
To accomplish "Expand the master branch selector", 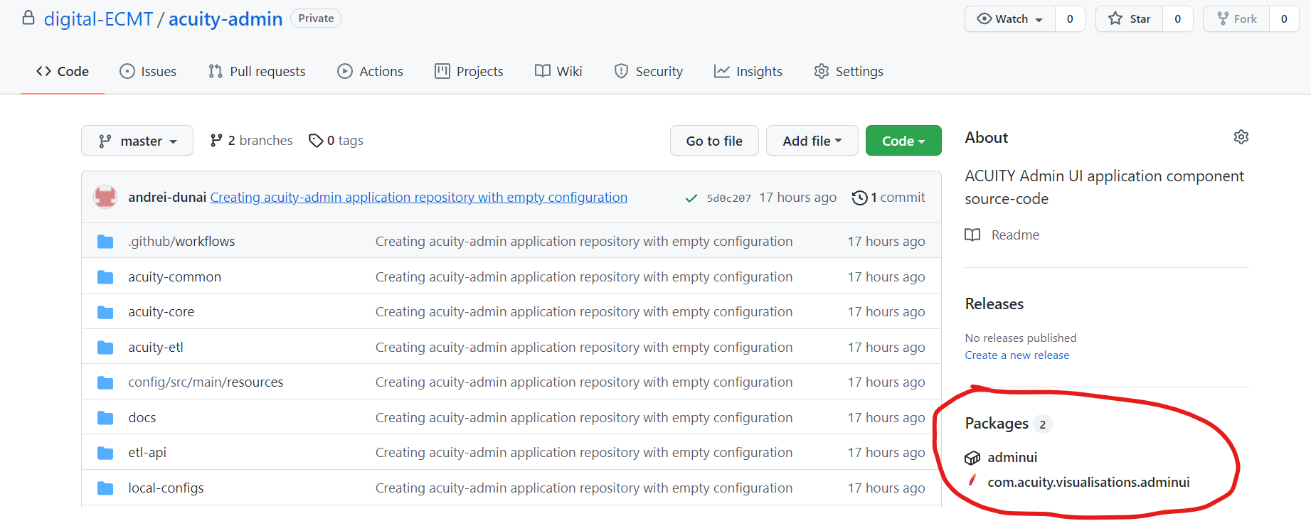I will coord(137,141).
